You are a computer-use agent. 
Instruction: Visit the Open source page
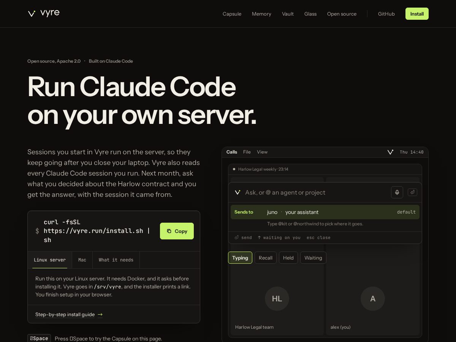342,14
